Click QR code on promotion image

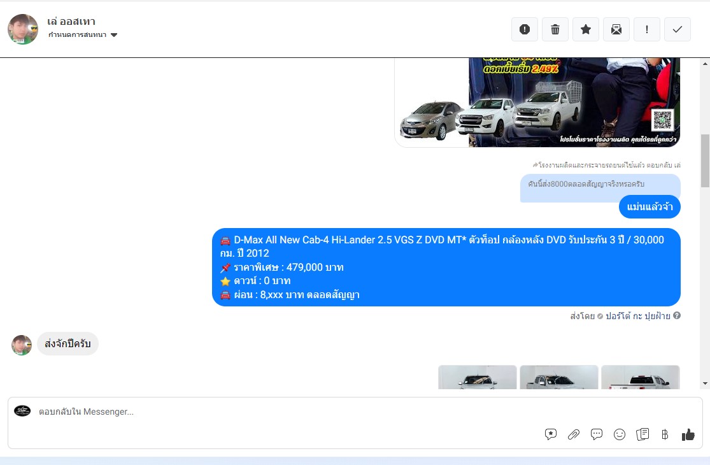[x=662, y=120]
